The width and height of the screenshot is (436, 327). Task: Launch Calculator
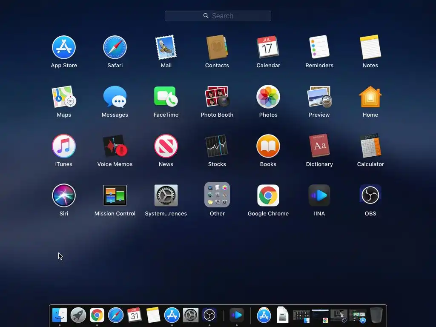370,146
